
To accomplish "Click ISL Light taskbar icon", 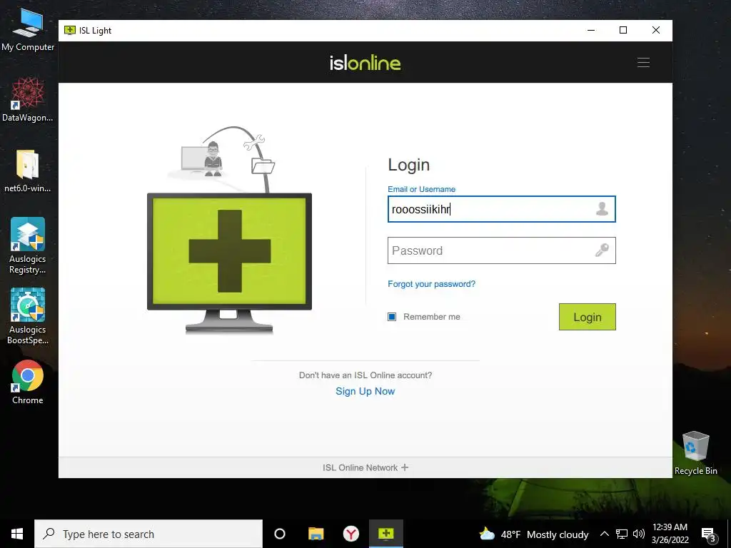I will pyautogui.click(x=386, y=534).
